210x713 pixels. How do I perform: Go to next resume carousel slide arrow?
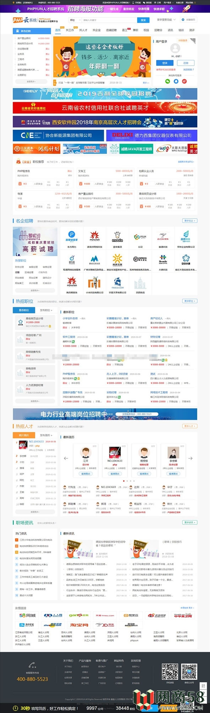click(x=190, y=458)
